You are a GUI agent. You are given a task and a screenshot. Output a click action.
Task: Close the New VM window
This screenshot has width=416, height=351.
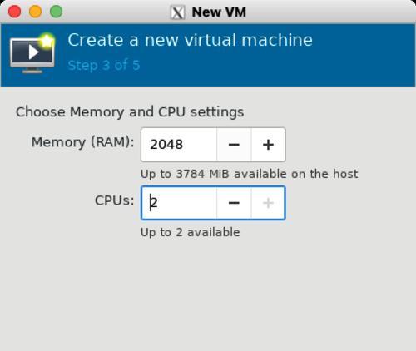[x=14, y=12]
